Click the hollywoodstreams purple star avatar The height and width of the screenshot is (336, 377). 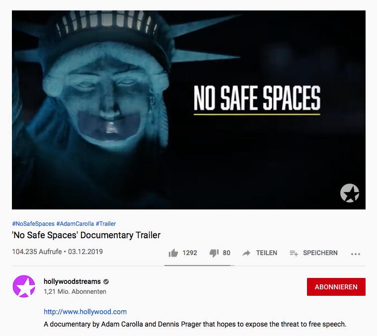pyautogui.click(x=24, y=286)
